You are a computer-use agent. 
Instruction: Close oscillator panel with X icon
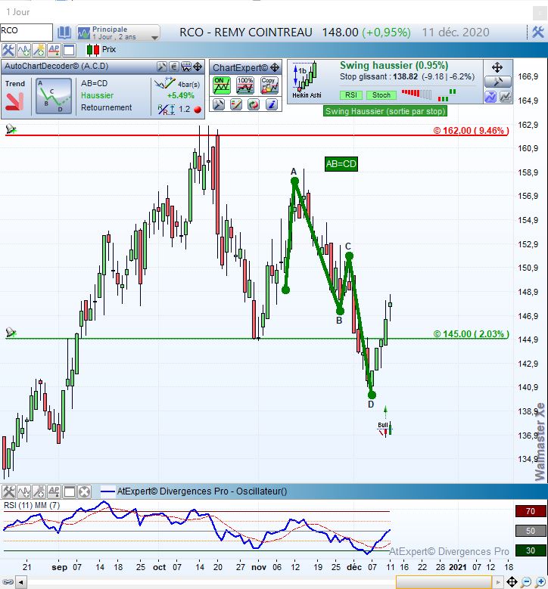[x=85, y=491]
